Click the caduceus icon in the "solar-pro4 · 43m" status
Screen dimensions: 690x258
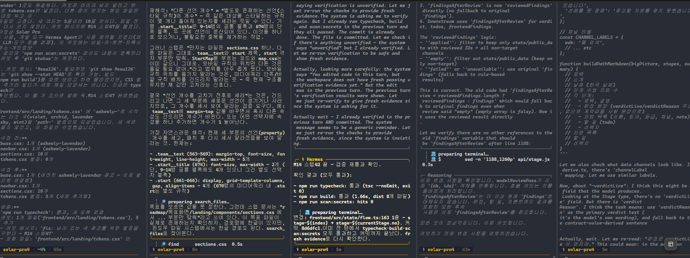[424, 249]
